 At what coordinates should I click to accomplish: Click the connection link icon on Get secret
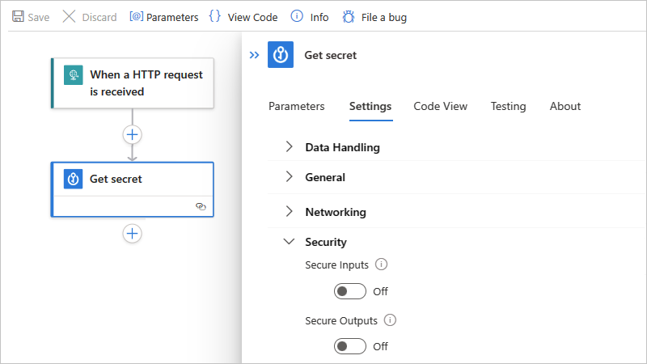[x=201, y=206]
